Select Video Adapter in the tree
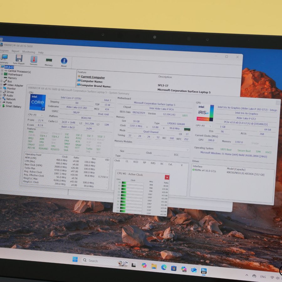282x282 pixels. 15,85
